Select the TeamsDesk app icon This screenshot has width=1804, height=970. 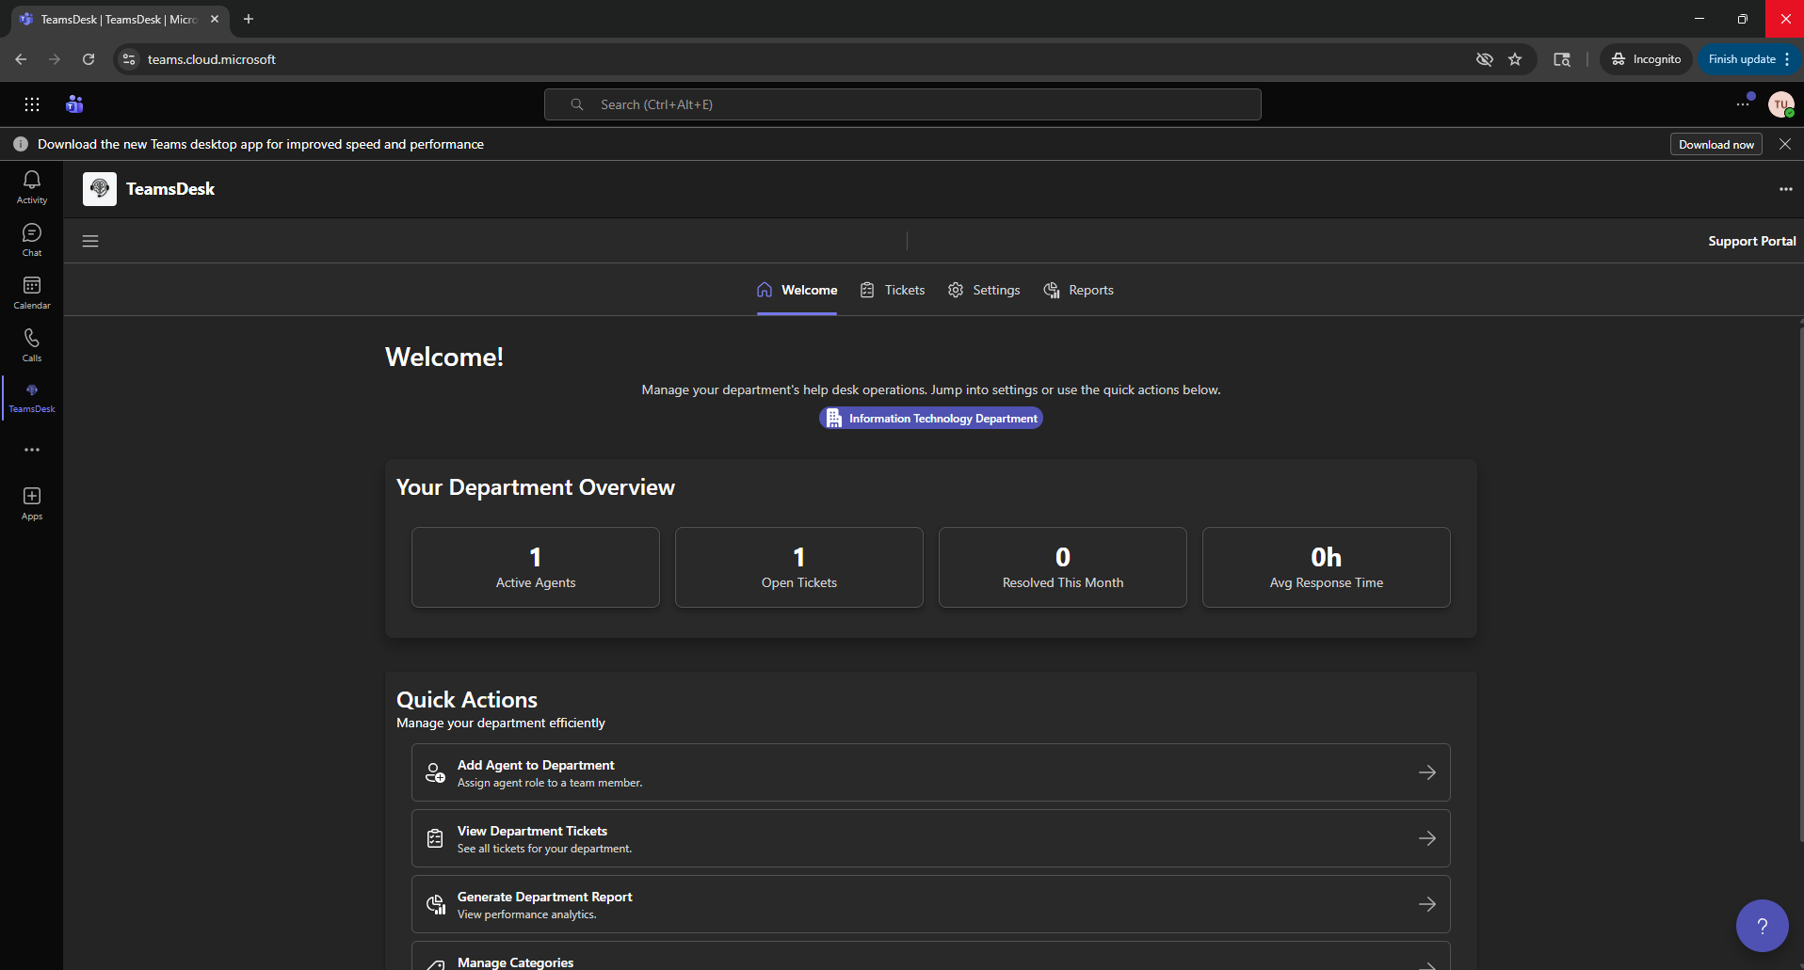point(31,397)
